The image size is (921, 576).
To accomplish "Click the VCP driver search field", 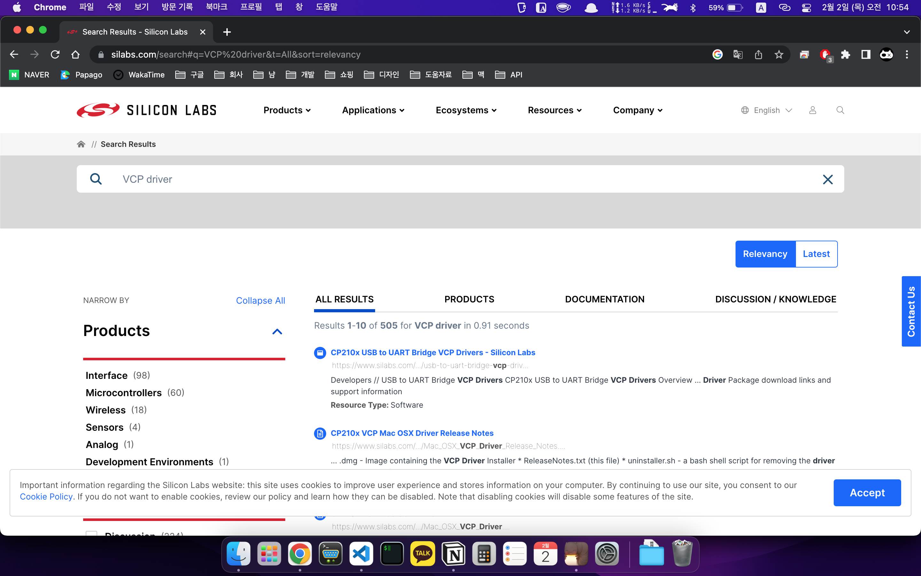I will [x=457, y=179].
